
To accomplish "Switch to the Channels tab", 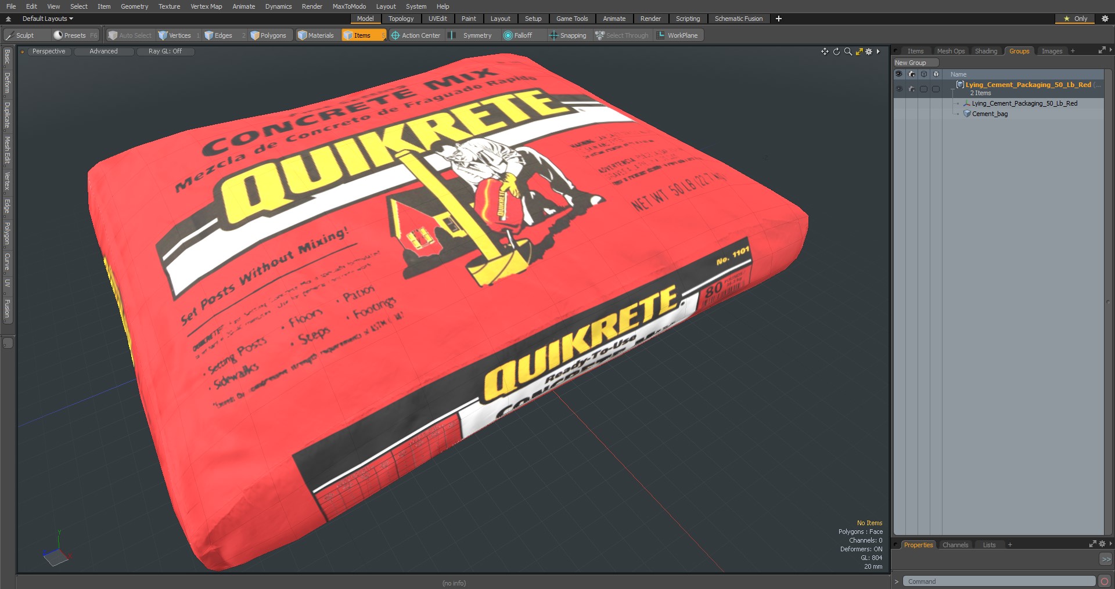I will coord(955,545).
